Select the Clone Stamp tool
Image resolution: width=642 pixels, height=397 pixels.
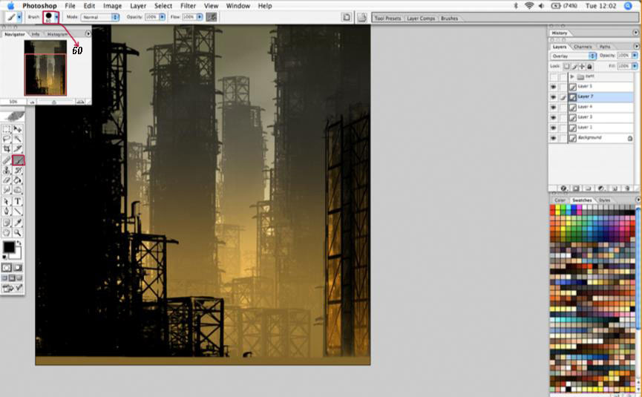pyautogui.click(x=7, y=170)
